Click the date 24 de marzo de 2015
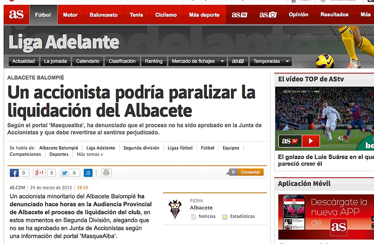The image size is (374, 244). pyautogui.click(x=51, y=188)
